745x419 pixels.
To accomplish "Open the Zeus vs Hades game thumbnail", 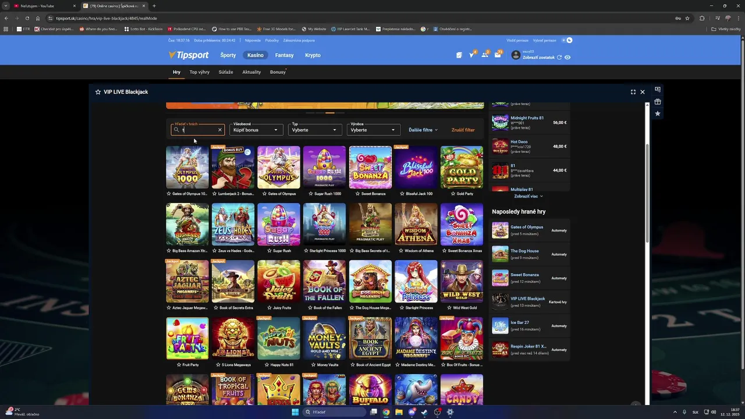I will click(233, 224).
